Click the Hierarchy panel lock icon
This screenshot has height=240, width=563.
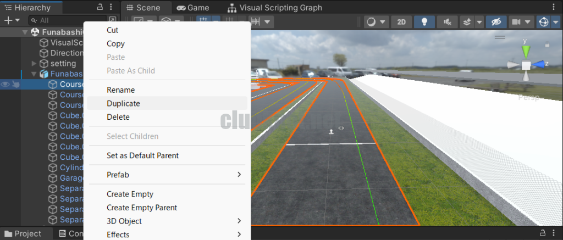tap(100, 7)
